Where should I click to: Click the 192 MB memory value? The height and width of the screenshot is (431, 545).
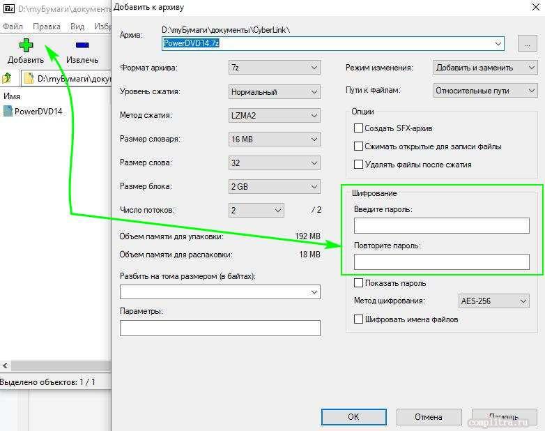coord(307,236)
